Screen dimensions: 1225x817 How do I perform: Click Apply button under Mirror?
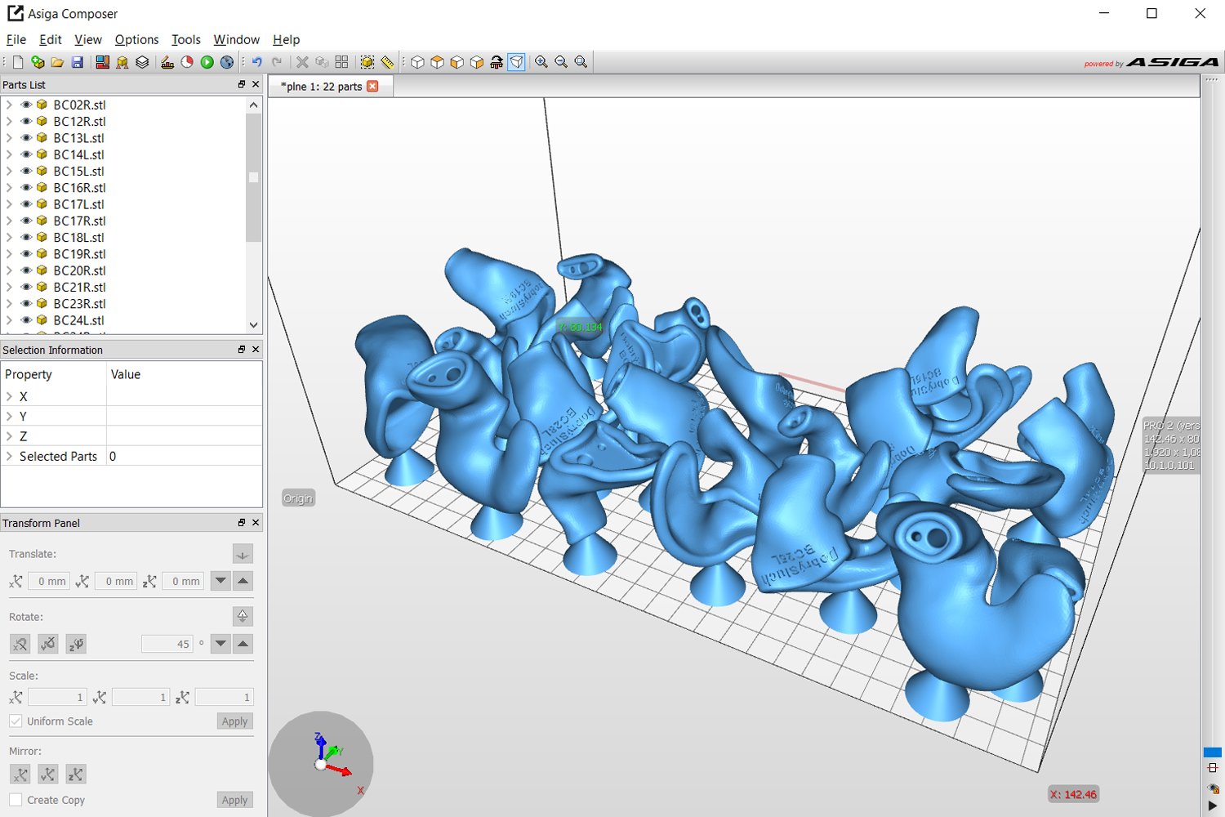click(x=234, y=800)
